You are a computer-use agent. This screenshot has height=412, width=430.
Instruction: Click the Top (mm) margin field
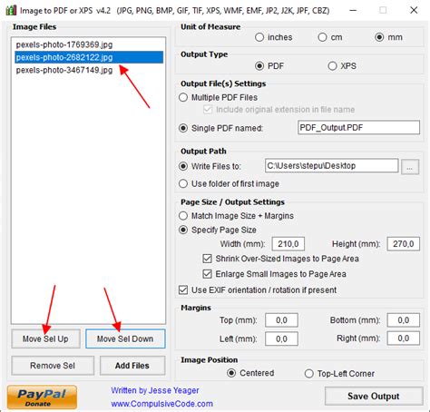click(281, 320)
